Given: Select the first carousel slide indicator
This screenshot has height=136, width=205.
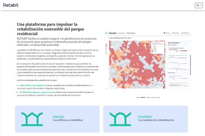Looking at the screenshot, I should [138, 98].
